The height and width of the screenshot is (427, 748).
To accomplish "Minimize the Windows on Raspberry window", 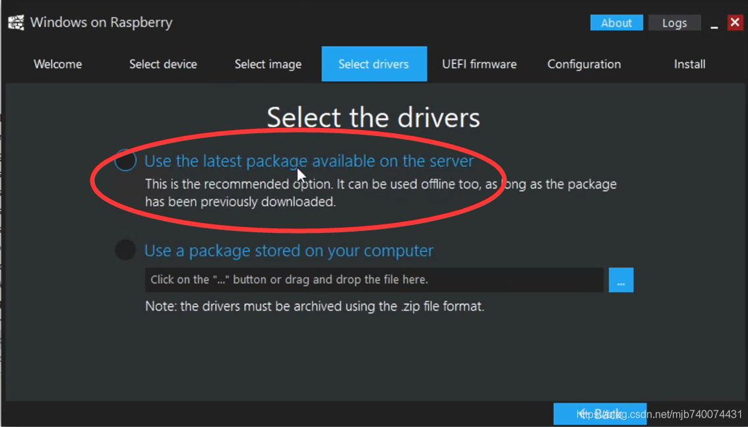I will pos(714,24).
